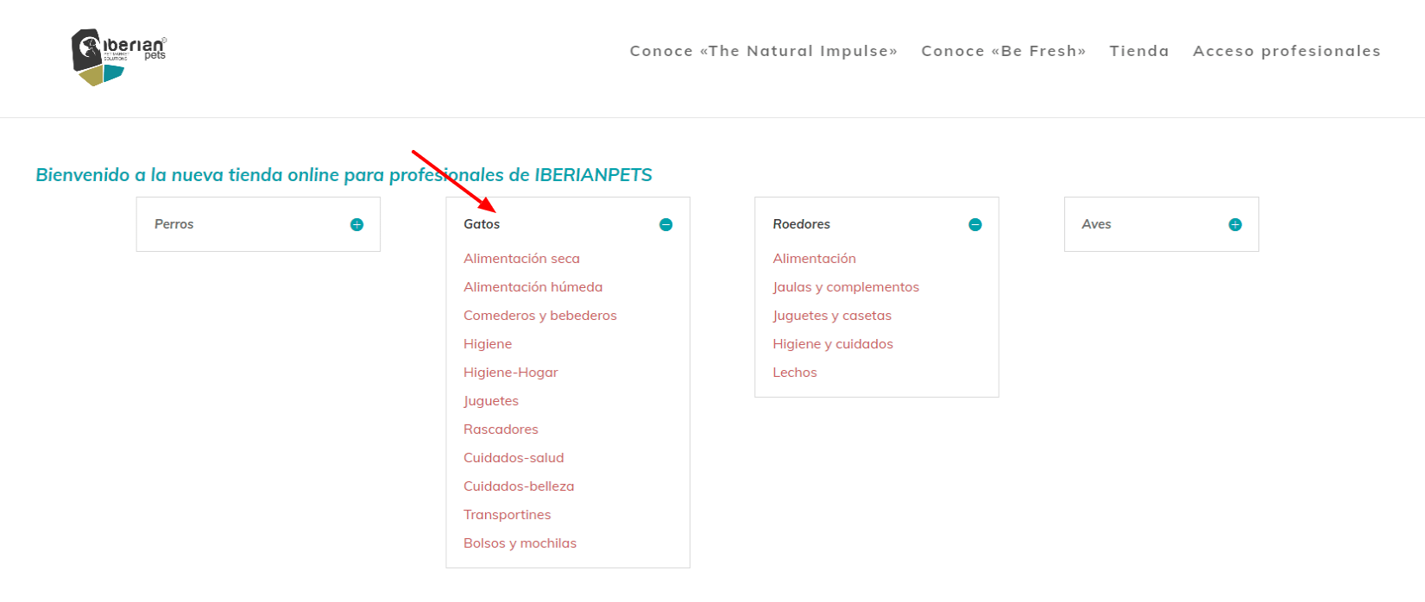The width and height of the screenshot is (1425, 602).
Task: Open the Juguetes link under Gatos
Action: pos(491,401)
